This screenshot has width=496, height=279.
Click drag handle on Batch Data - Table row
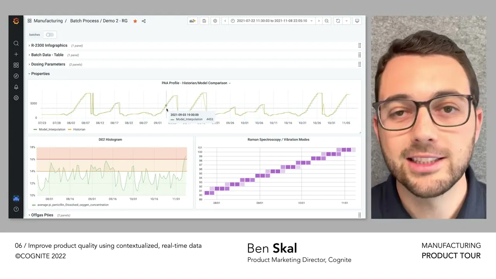pyautogui.click(x=360, y=55)
